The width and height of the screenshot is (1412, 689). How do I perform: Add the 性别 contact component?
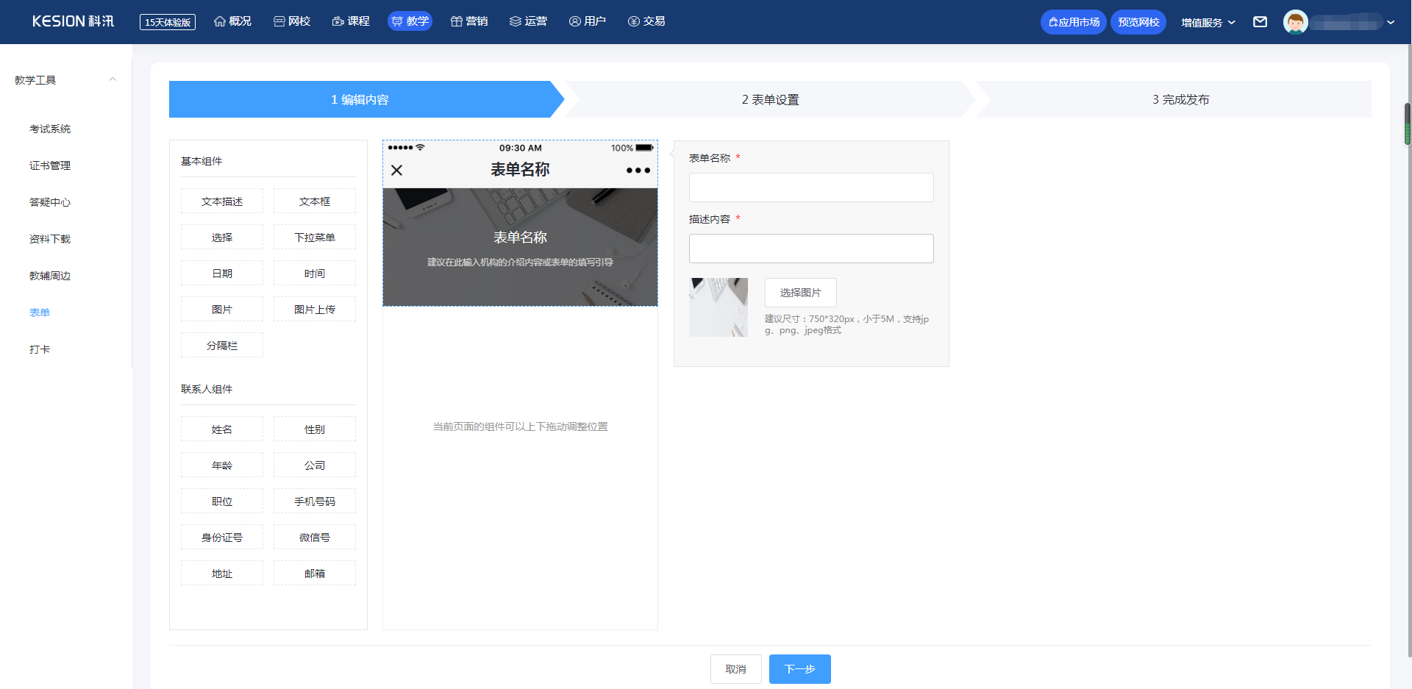pyautogui.click(x=315, y=429)
